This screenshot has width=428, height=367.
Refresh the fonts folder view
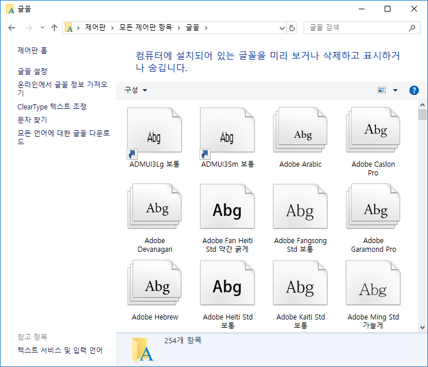click(292, 28)
